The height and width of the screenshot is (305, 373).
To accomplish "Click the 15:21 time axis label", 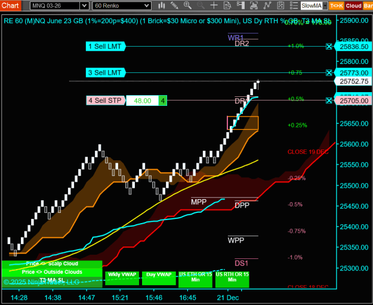I will click(x=120, y=298).
